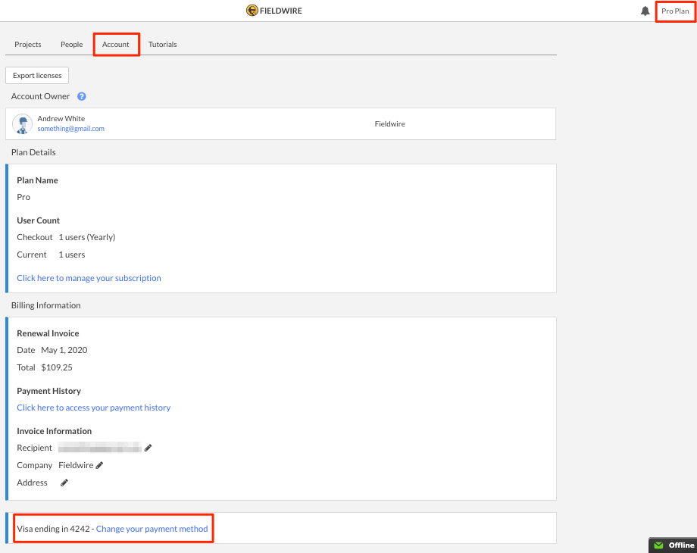
Task: Click the renewal date May 1, 2020
Action: [64, 350]
